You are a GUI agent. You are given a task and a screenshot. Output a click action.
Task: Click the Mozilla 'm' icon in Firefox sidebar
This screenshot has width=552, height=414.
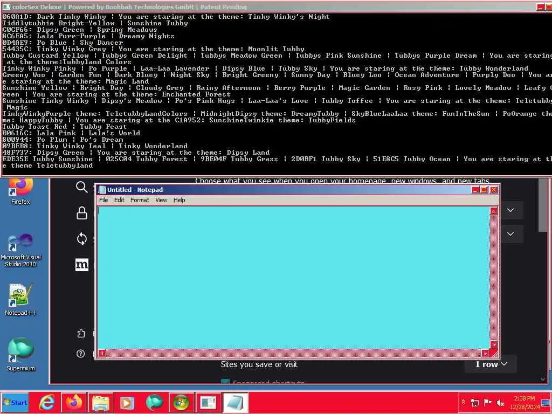tap(82, 265)
